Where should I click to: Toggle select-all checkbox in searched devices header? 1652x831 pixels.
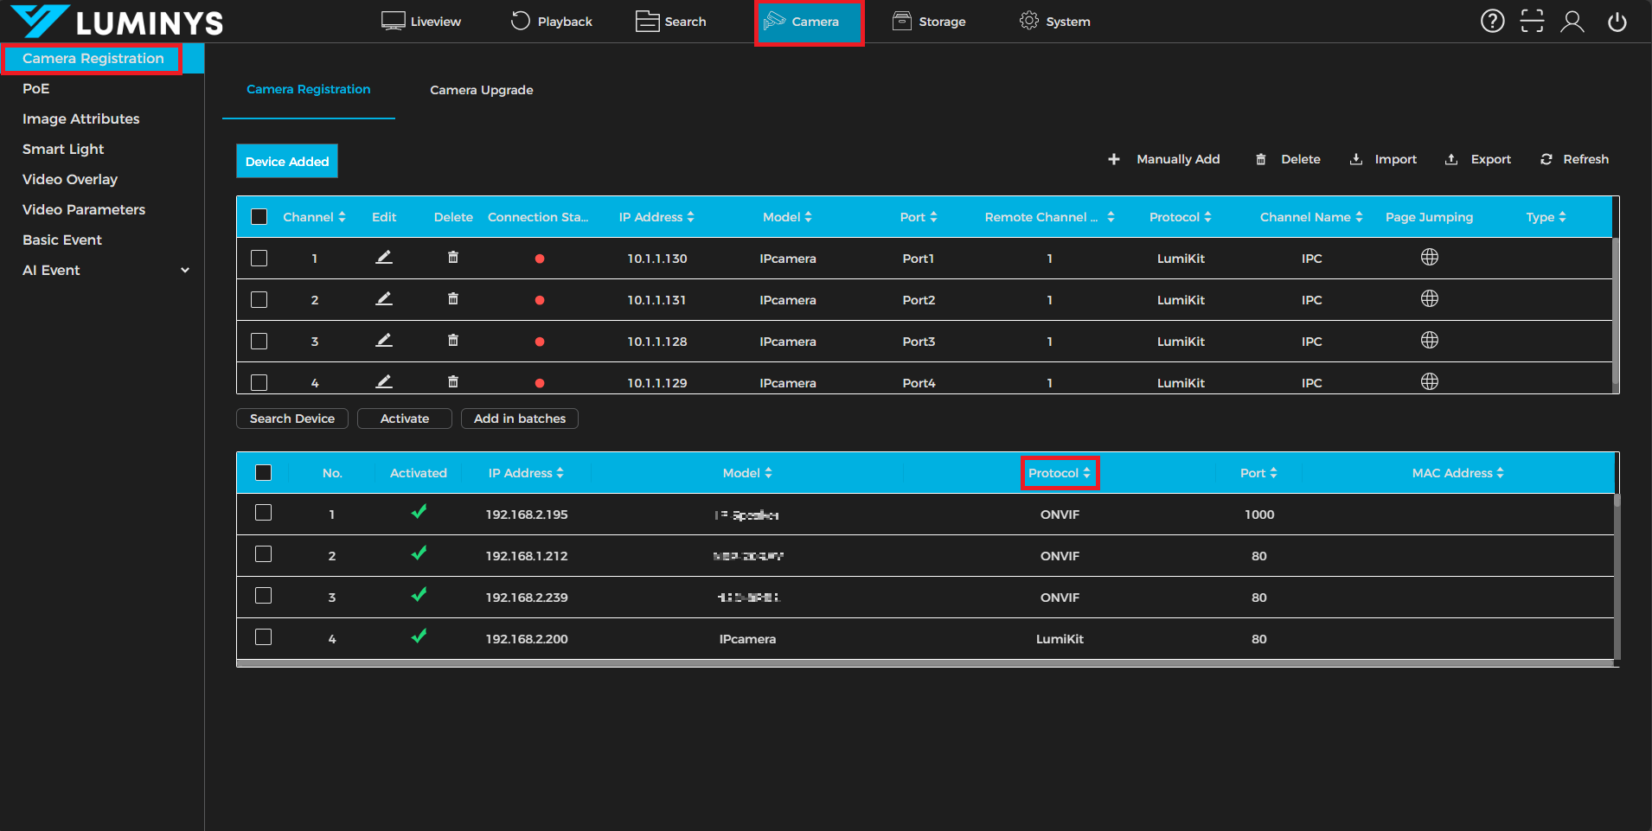point(264,472)
